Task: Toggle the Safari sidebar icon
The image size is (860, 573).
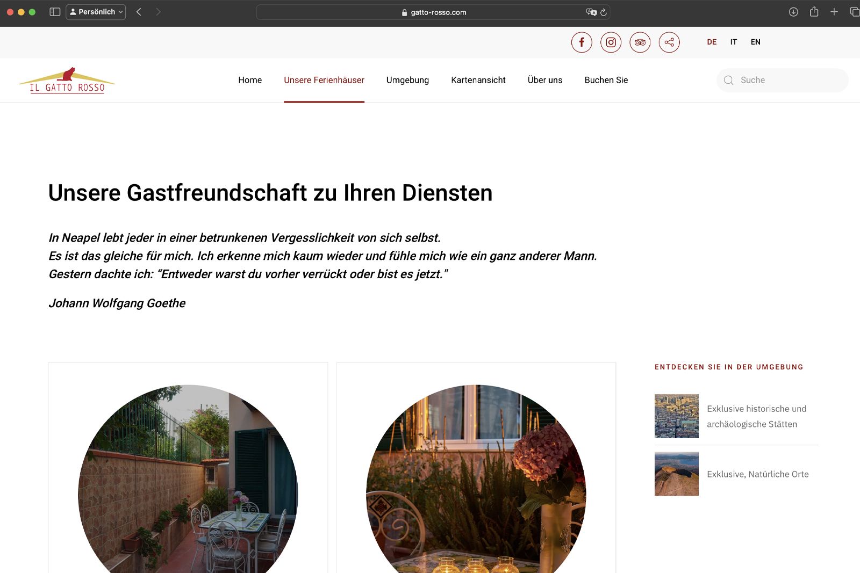Action: click(x=55, y=12)
